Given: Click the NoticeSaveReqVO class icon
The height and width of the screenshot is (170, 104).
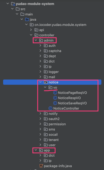Looking at the screenshot, I should click(55, 103).
